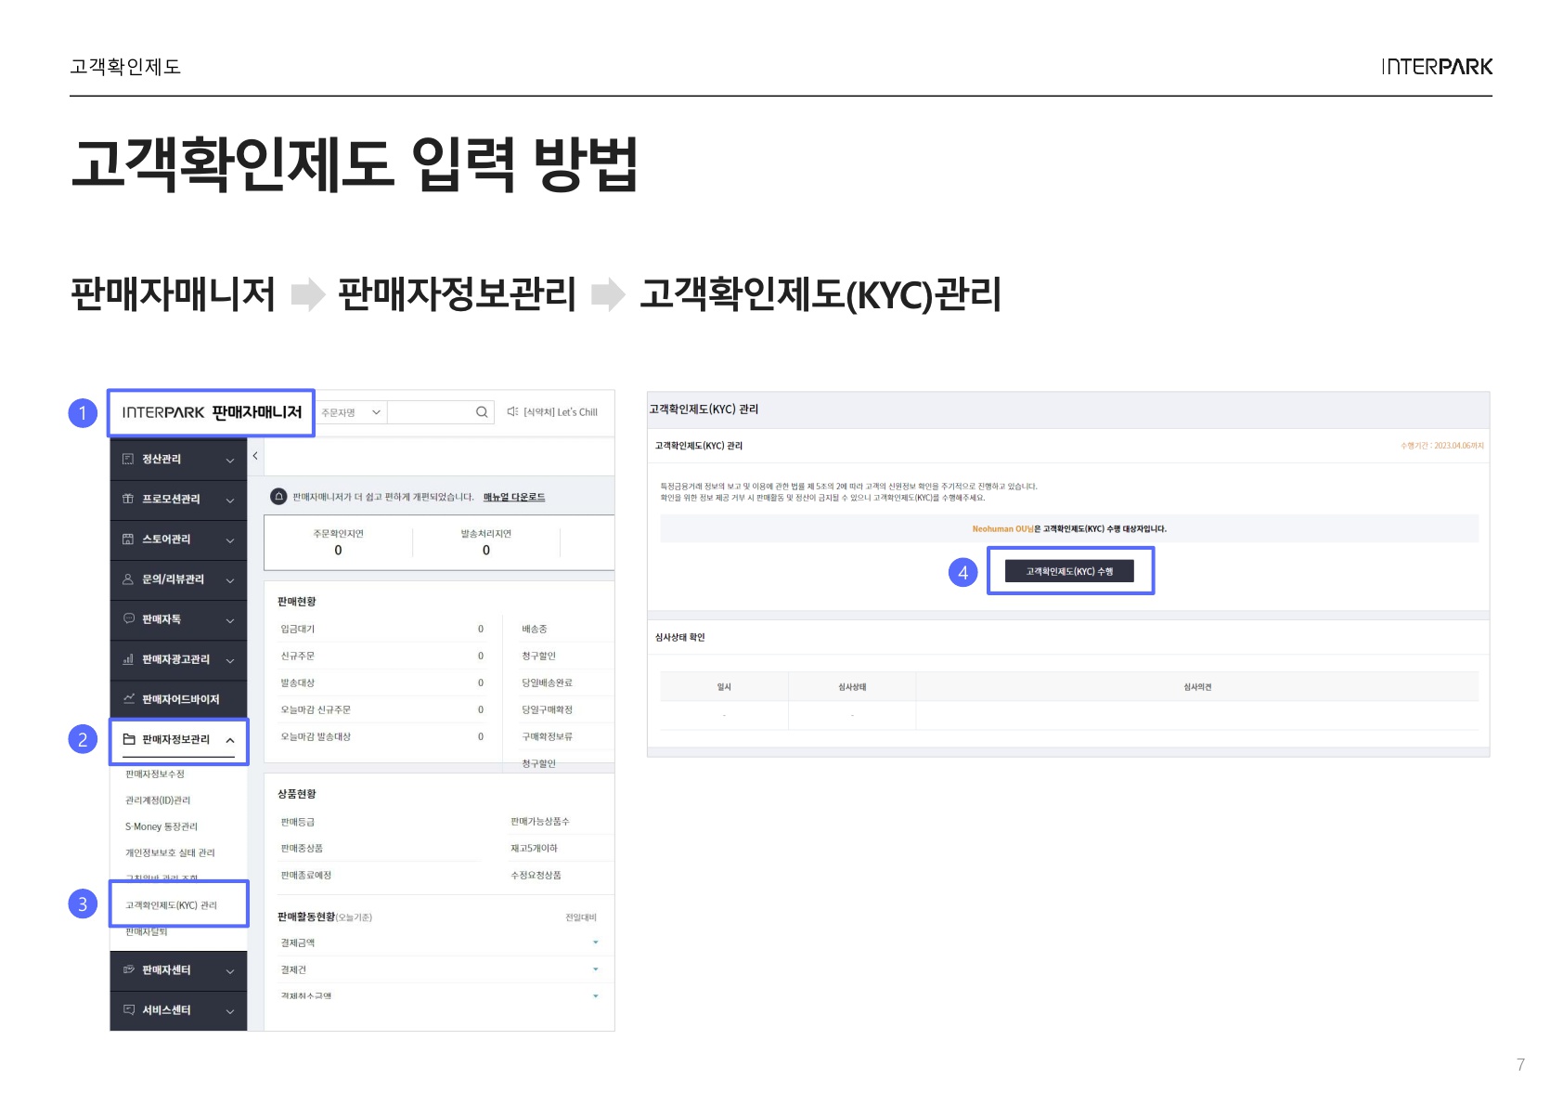
Task: Click the [식약처] Let's Chill notice
Action: pos(561,412)
